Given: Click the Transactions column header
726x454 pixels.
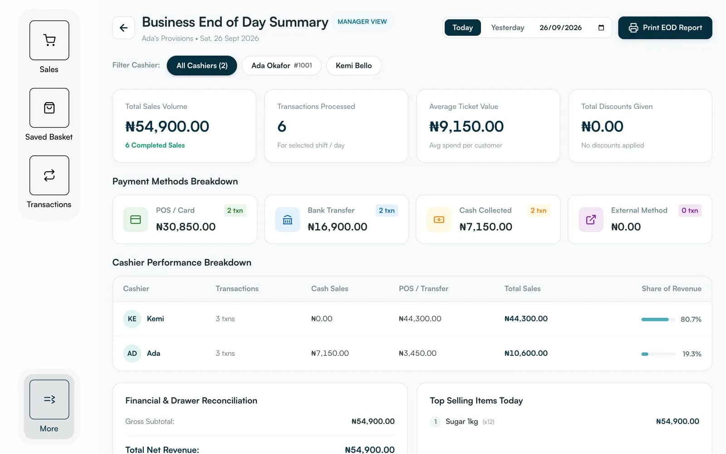Looking at the screenshot, I should pyautogui.click(x=237, y=289).
